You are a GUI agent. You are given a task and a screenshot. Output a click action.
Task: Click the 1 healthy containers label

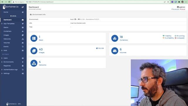(x=167, y=36)
